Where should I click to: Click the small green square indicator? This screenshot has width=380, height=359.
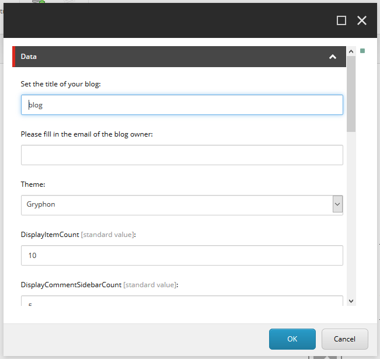point(362,51)
